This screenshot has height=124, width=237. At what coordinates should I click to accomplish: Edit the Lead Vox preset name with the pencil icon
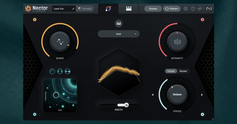[73, 9]
